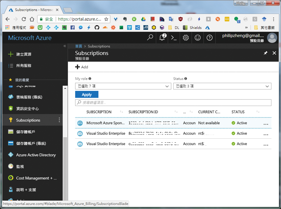Click the uBlock Origin extension icon
Viewport: 281px width, 209px height.
(180, 19)
